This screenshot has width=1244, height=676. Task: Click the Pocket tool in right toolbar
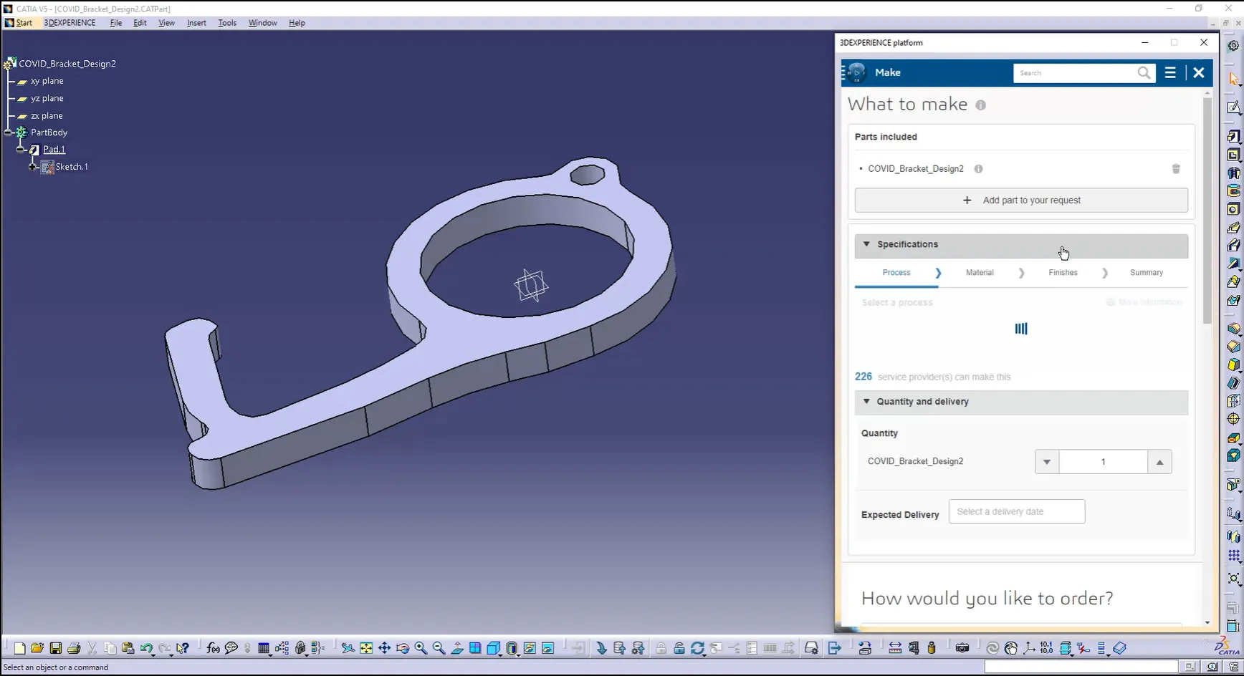(1233, 155)
